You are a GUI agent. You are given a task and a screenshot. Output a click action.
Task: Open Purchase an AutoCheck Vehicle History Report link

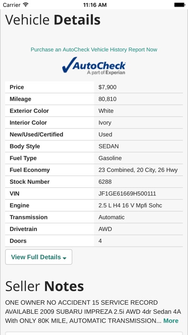click(x=94, y=50)
